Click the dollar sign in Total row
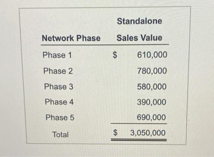This screenshot has height=157, width=214. click(116, 133)
